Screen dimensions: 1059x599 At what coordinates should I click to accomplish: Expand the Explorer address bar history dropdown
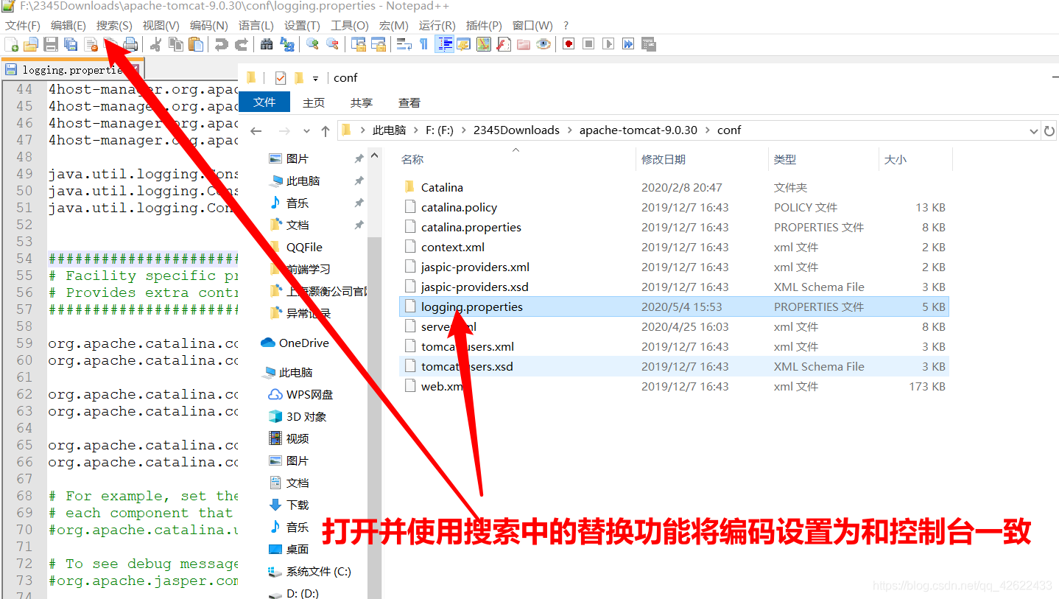click(x=1033, y=131)
